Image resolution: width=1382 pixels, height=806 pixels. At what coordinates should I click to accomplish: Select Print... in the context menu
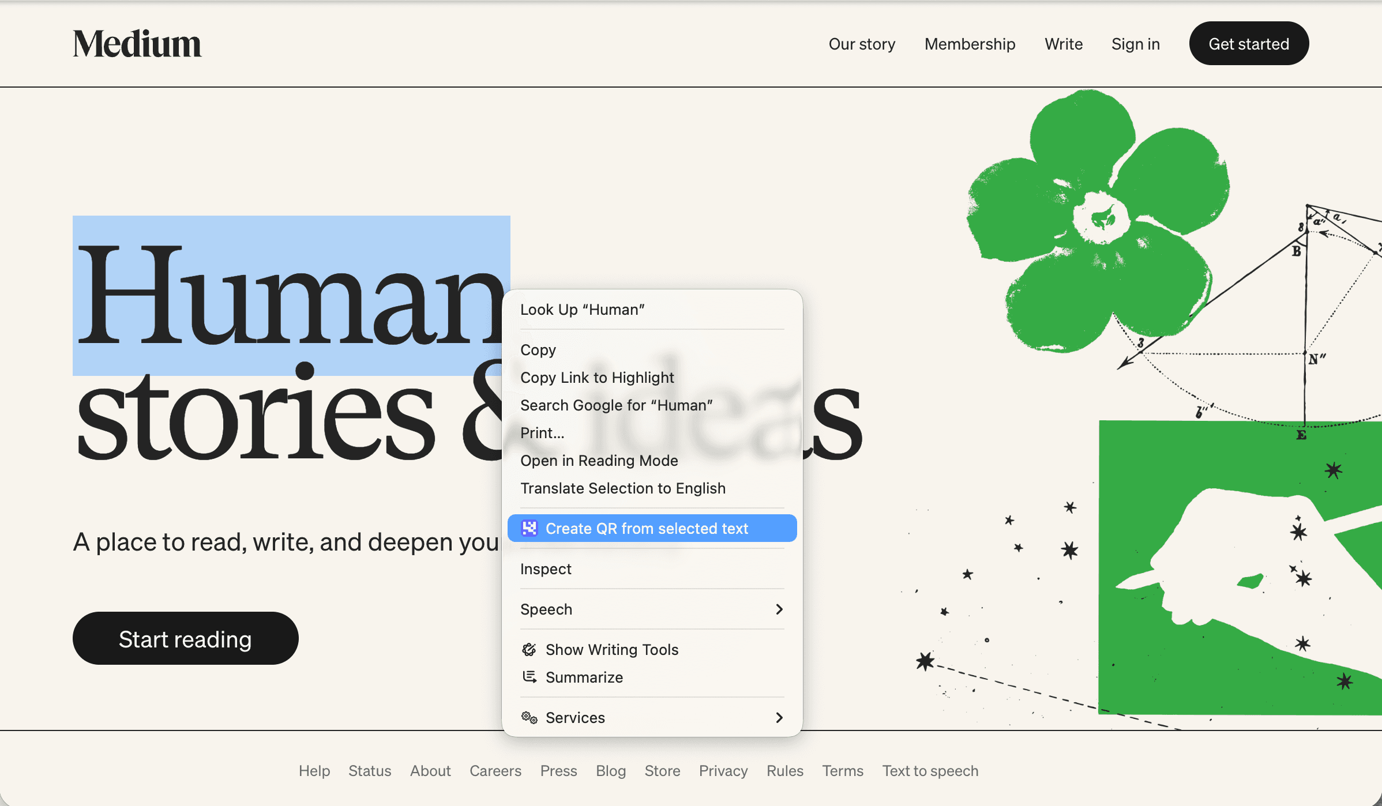click(x=652, y=433)
